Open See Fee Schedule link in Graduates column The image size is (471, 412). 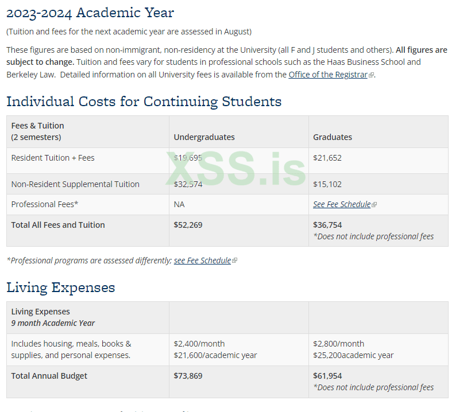(342, 204)
